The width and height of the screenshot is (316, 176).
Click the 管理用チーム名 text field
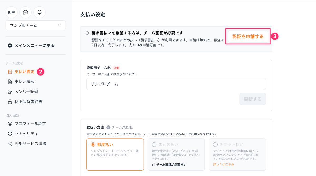(176, 84)
